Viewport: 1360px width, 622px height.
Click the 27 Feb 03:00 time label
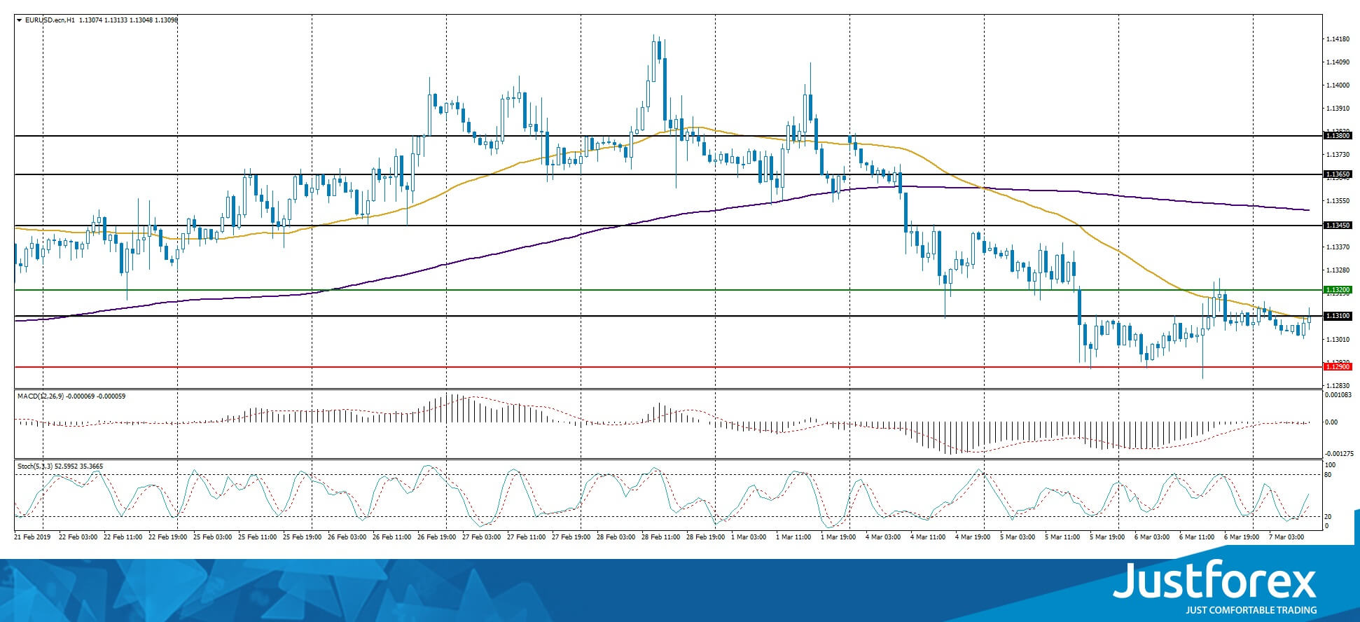482,537
